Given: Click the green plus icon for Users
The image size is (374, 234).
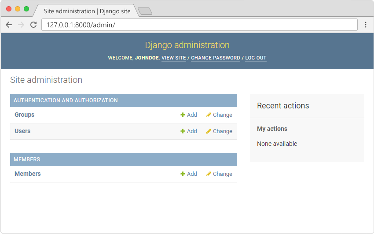Looking at the screenshot, I should coord(183,131).
